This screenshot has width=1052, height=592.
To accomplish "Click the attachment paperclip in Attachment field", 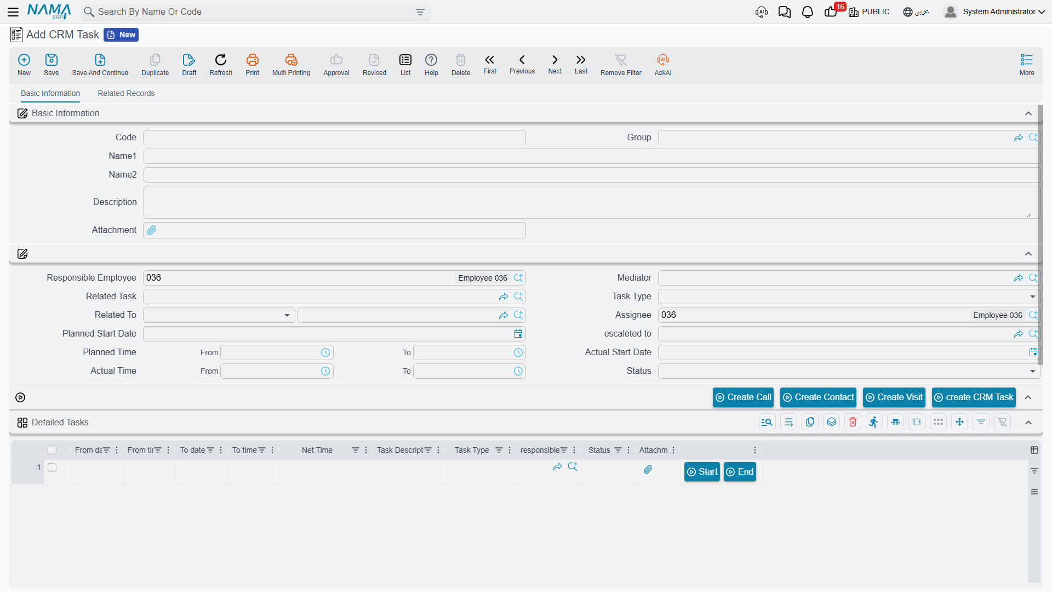I will click(152, 230).
